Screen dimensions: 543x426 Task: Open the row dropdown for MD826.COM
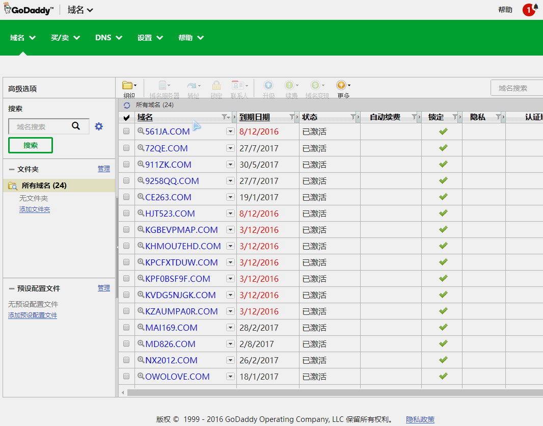point(230,343)
